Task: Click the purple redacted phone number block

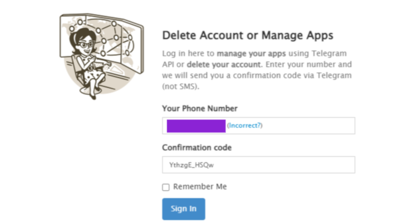Action: pyautogui.click(x=196, y=125)
